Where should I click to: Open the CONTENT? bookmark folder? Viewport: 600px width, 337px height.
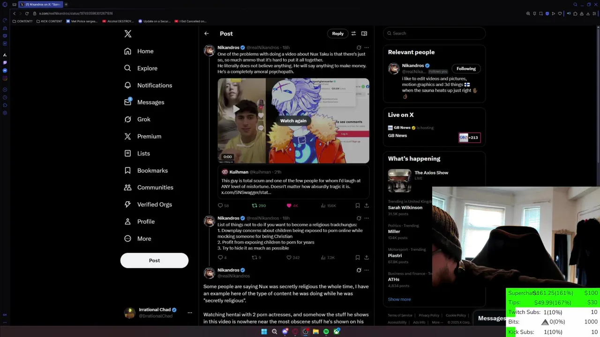(x=22, y=21)
